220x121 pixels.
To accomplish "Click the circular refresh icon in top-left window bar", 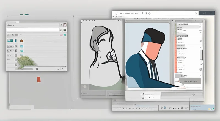I will (x=61, y=25).
